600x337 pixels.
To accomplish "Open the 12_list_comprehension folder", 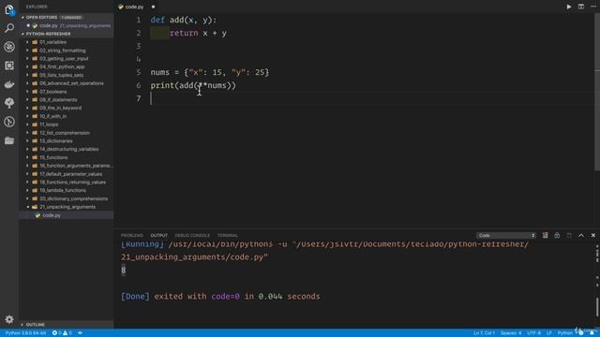I will click(x=67, y=133).
